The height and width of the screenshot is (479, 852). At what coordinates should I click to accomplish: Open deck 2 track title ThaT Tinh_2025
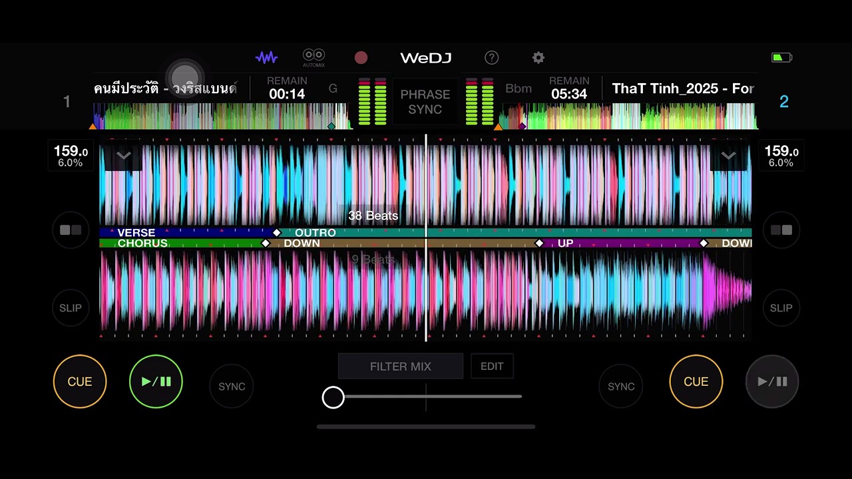point(682,88)
